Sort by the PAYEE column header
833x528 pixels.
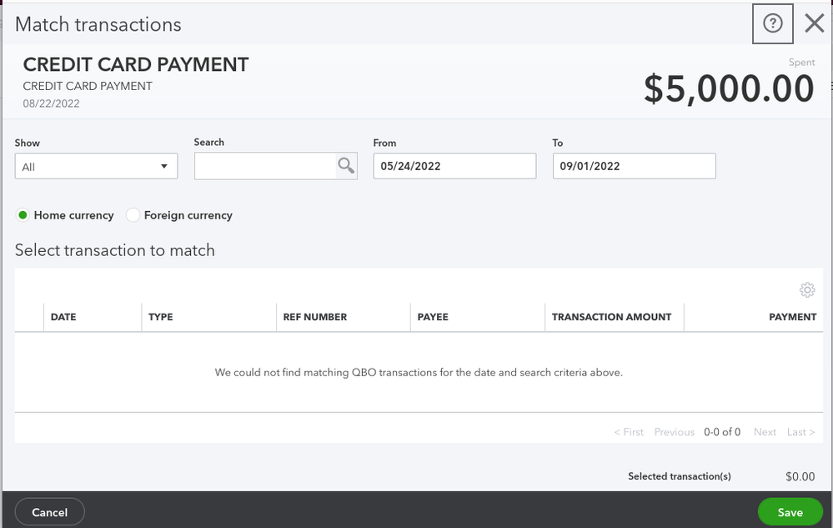(x=433, y=317)
